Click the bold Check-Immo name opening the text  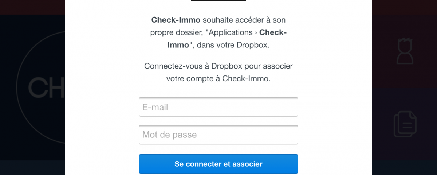(x=176, y=20)
